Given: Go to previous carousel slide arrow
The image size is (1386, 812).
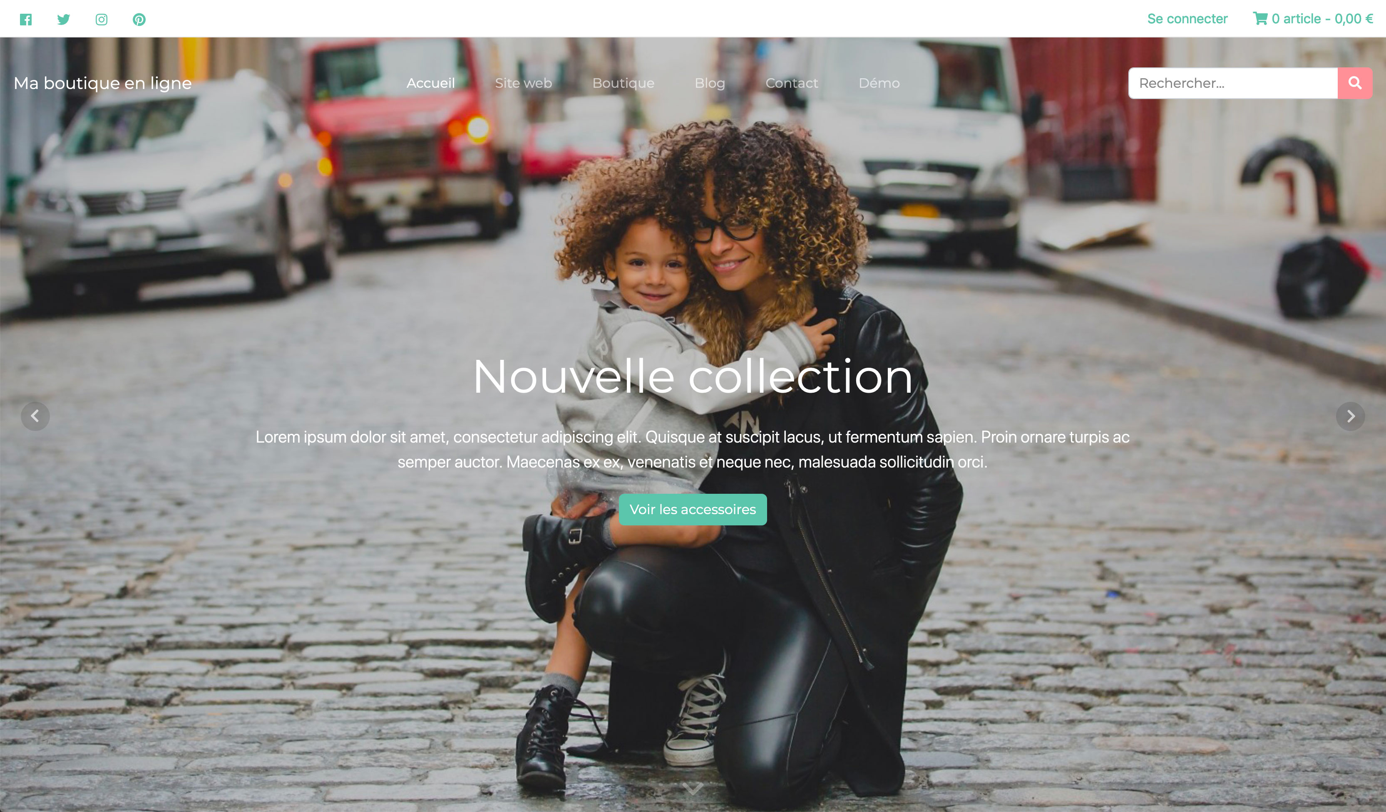Looking at the screenshot, I should [35, 416].
